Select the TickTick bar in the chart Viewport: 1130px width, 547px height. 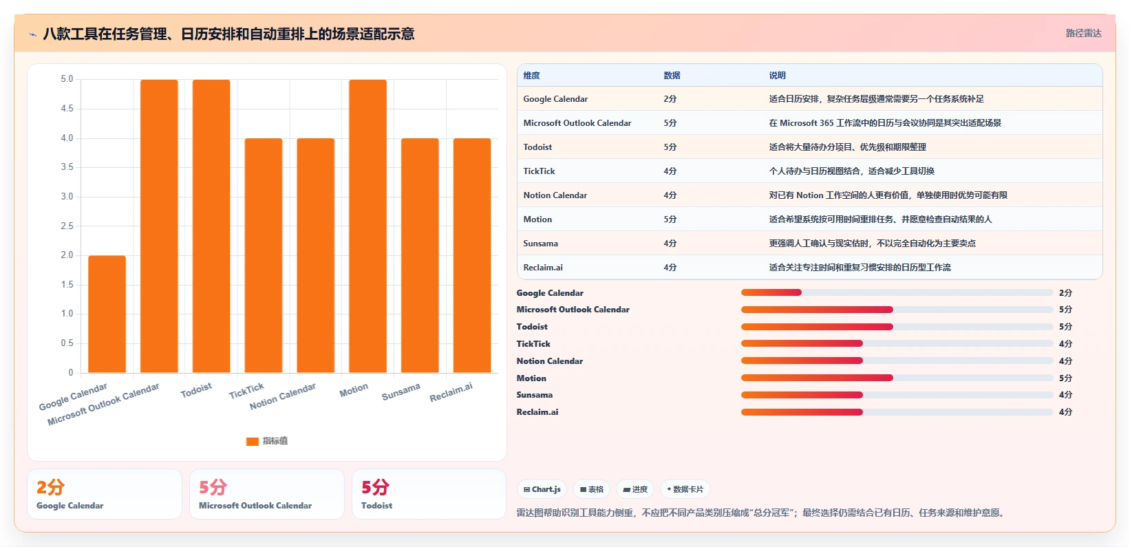point(264,255)
